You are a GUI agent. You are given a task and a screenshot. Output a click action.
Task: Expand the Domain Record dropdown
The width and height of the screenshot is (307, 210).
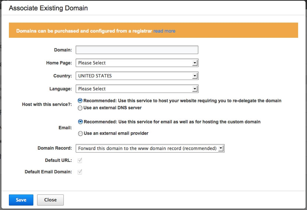pos(150,149)
